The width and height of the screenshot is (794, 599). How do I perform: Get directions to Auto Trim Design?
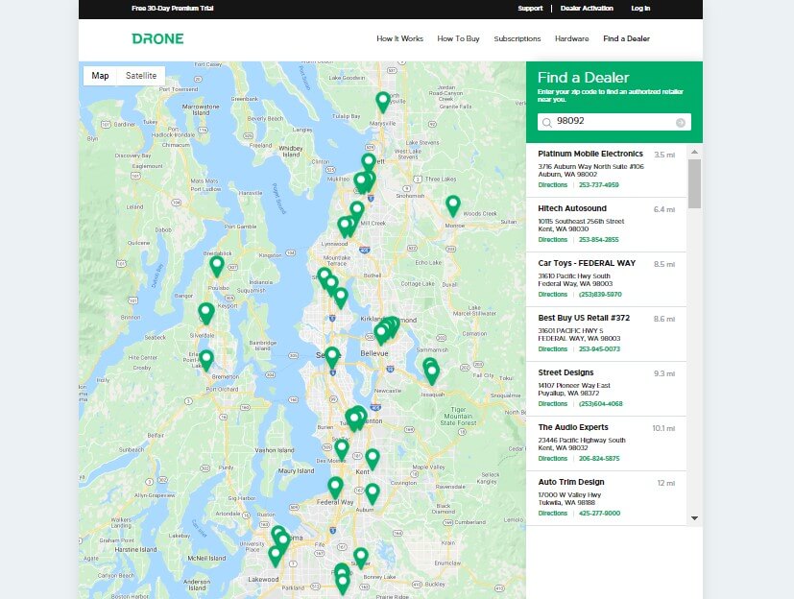point(552,513)
